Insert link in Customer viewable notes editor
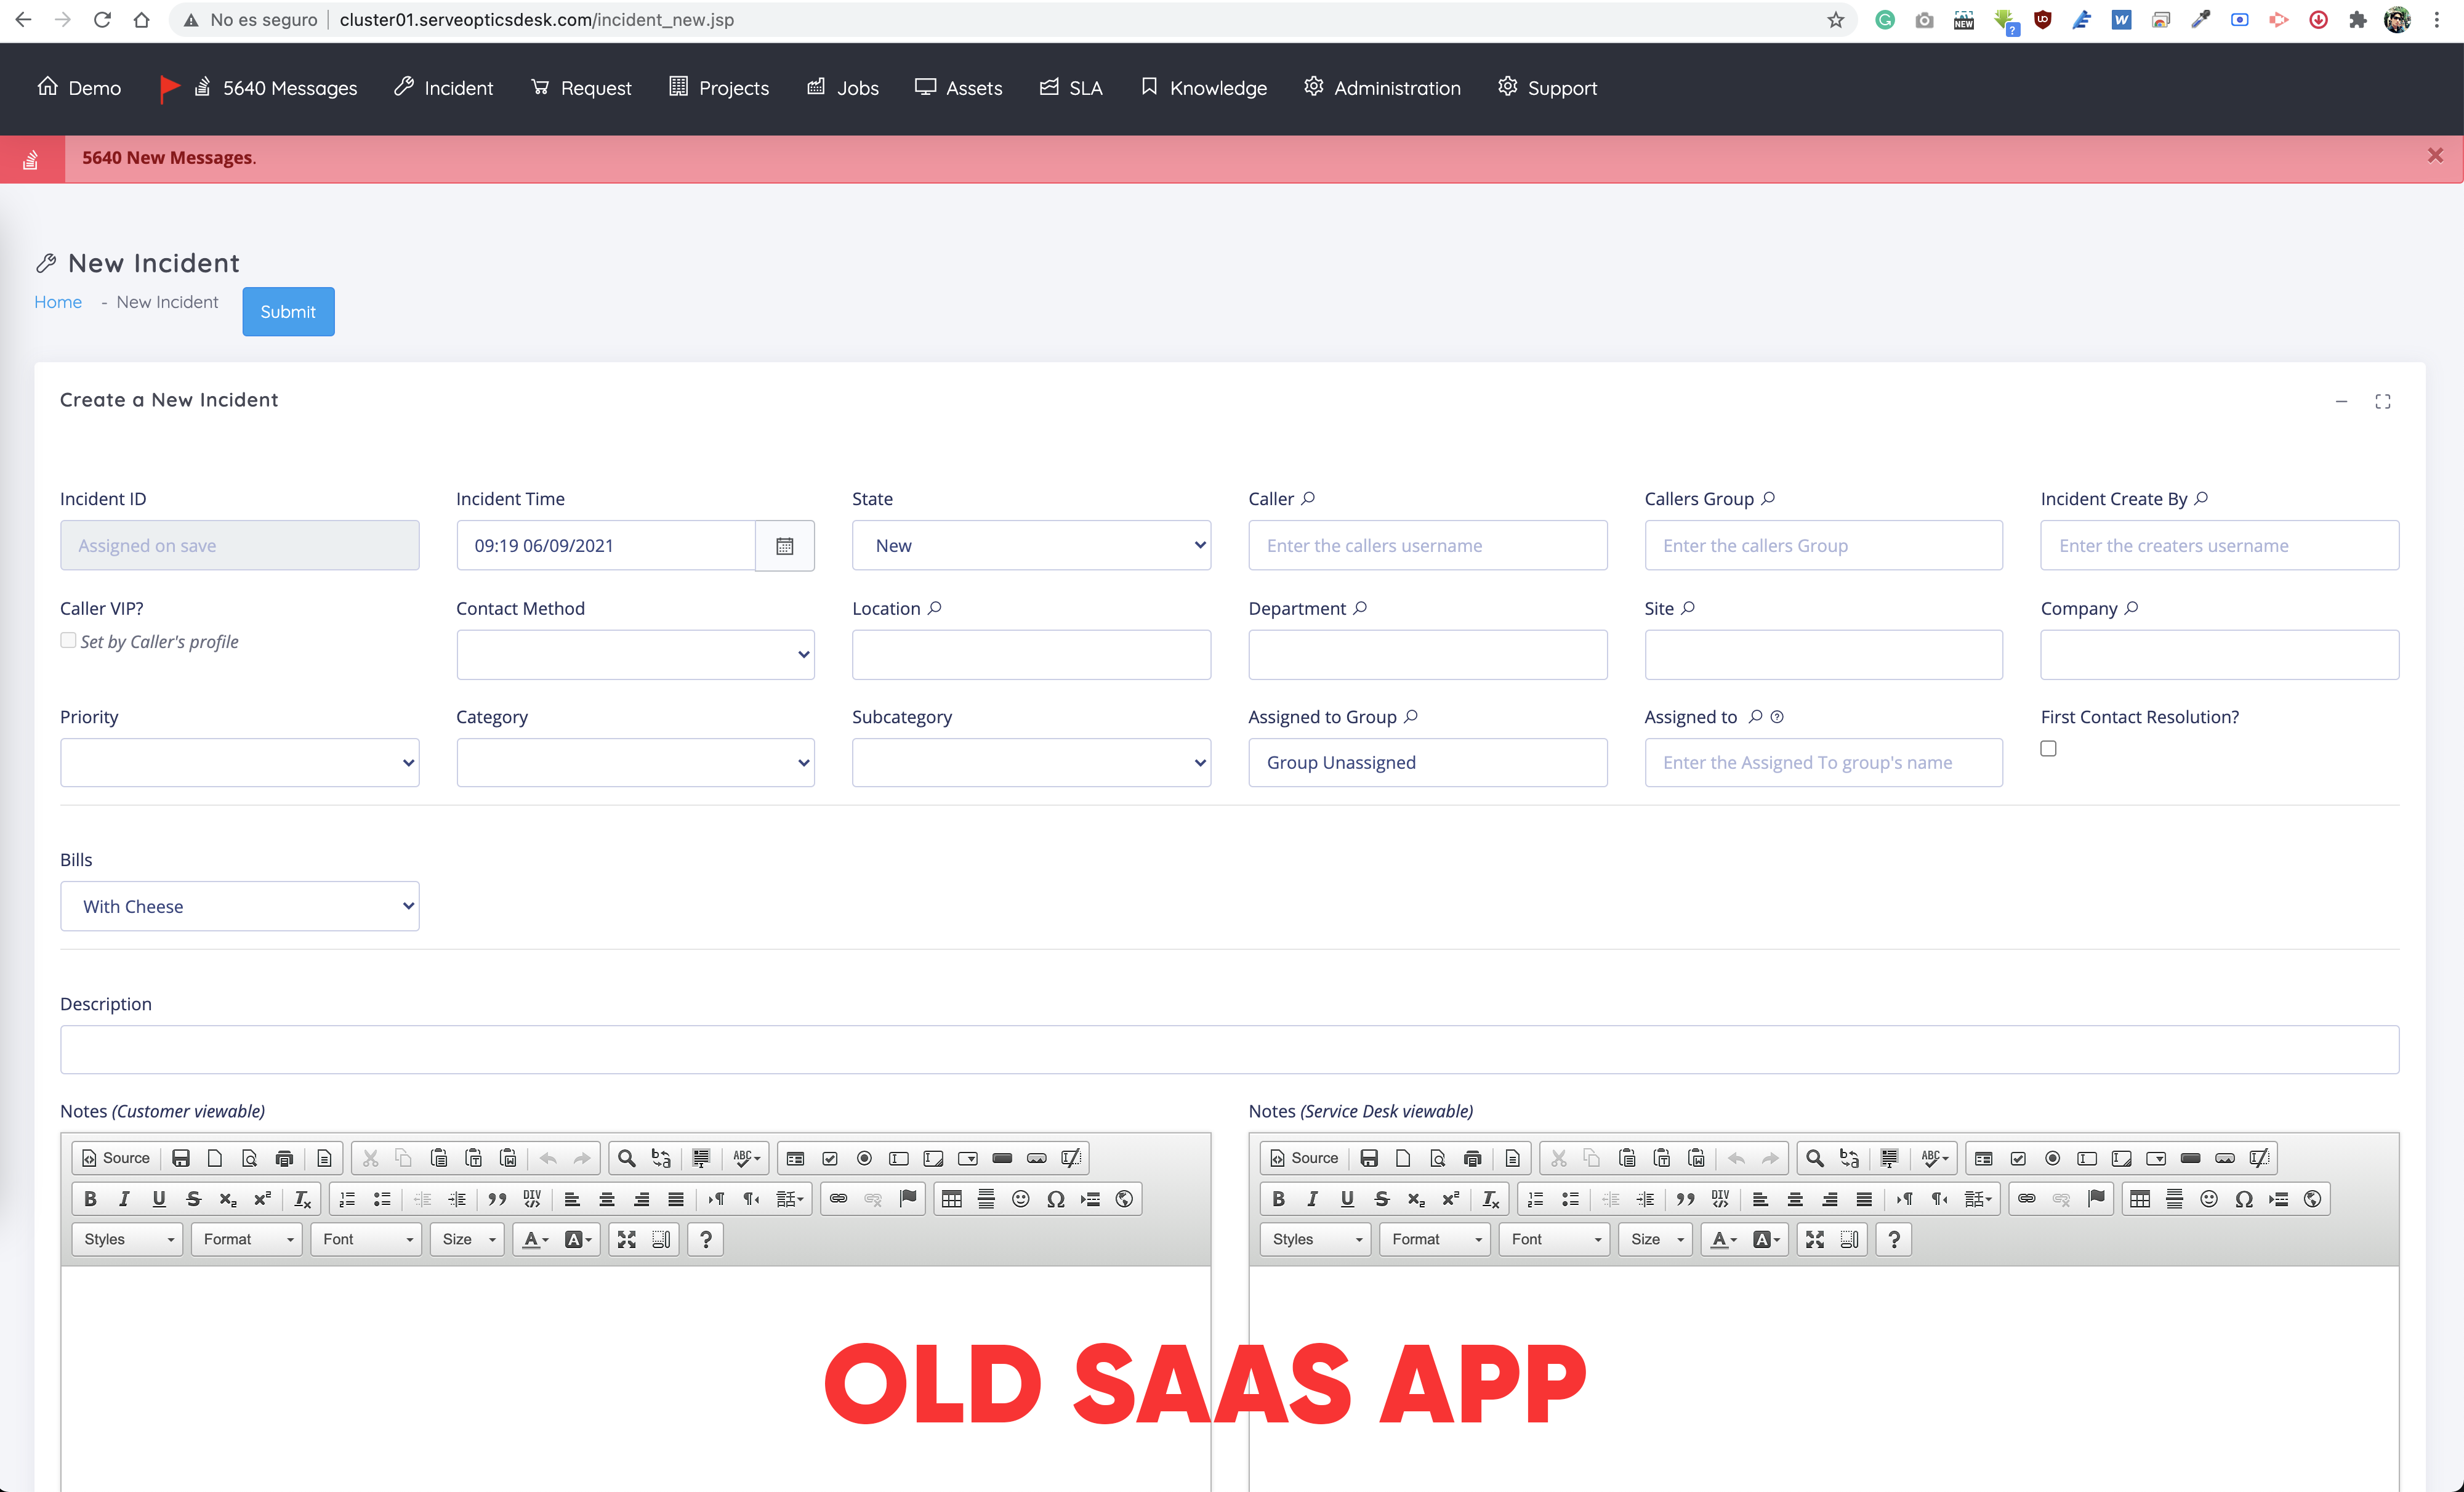 (x=838, y=1199)
